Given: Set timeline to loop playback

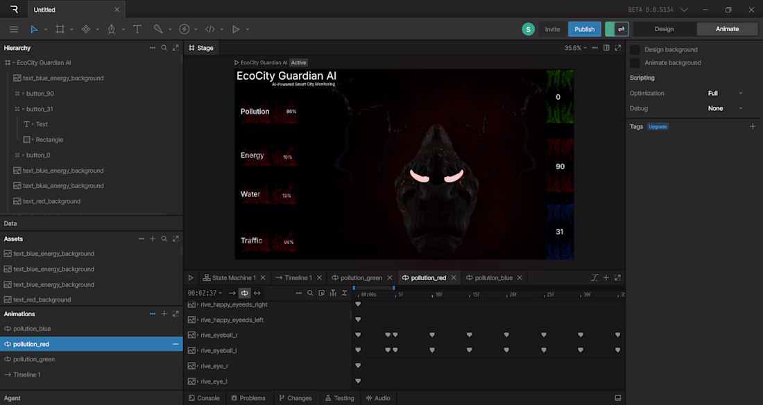Looking at the screenshot, I should point(244,293).
